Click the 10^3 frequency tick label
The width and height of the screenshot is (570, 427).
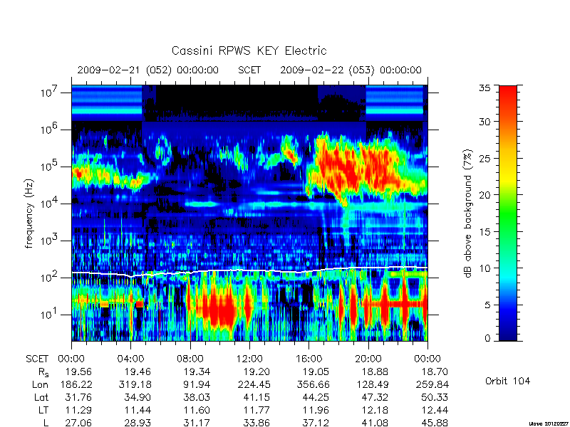click(x=50, y=240)
